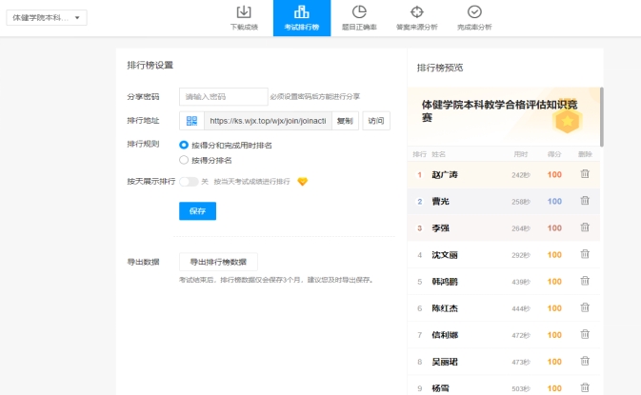Save ranking settings with 保存 button
The image size is (641, 395).
[x=197, y=211]
